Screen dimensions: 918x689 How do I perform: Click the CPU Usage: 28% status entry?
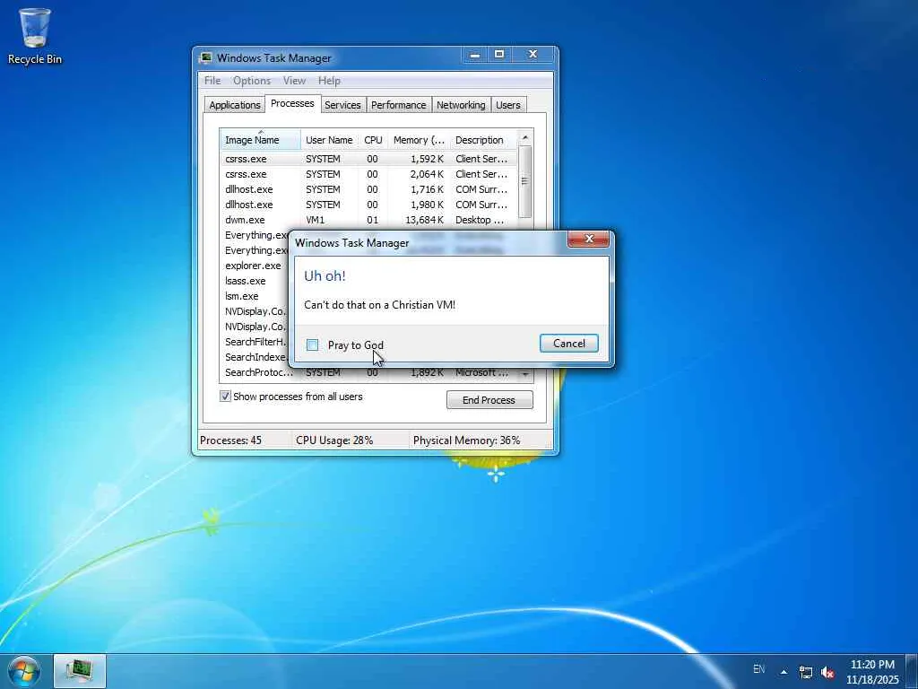334,440
